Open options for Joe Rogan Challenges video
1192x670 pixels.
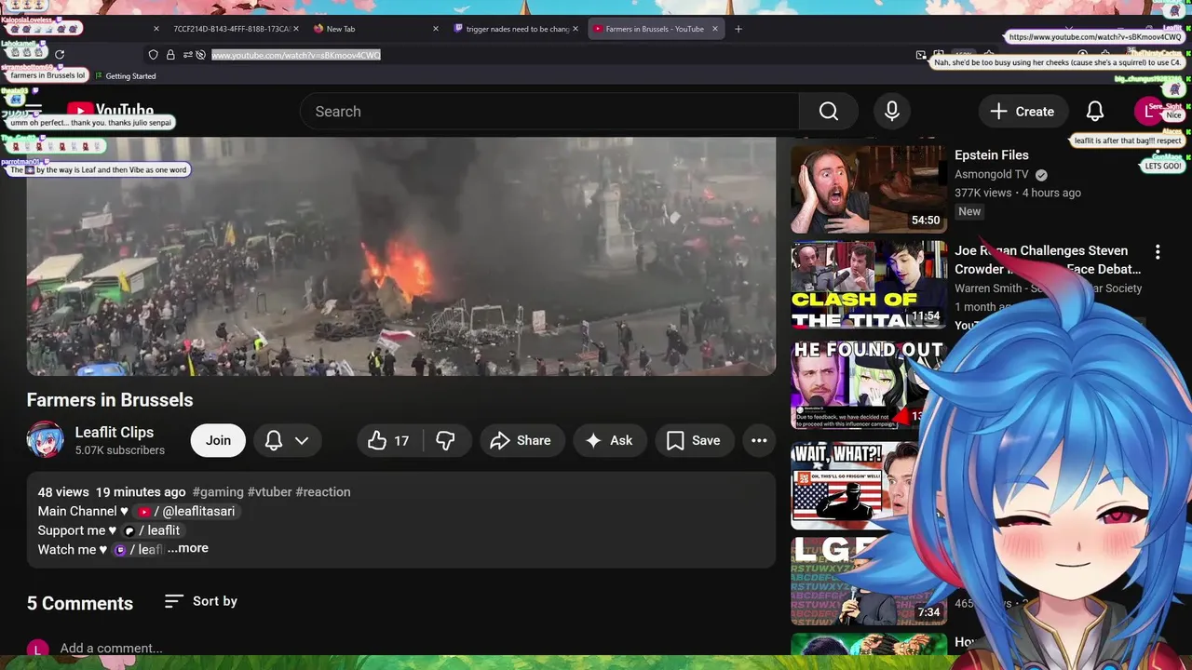(1158, 252)
